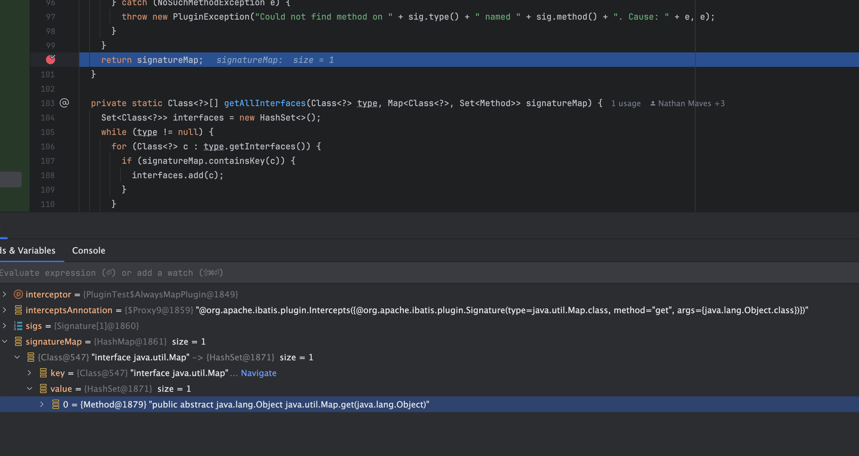Click 'interfaces.add(c);' on line 108
The width and height of the screenshot is (859, 456).
(178, 175)
